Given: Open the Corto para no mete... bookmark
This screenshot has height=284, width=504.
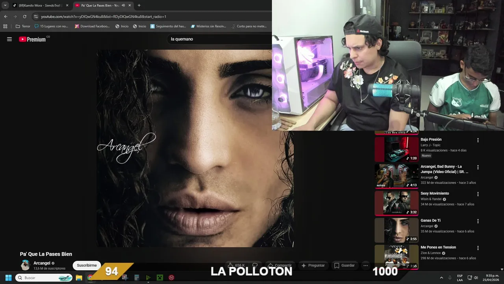Looking at the screenshot, I should click(x=249, y=26).
